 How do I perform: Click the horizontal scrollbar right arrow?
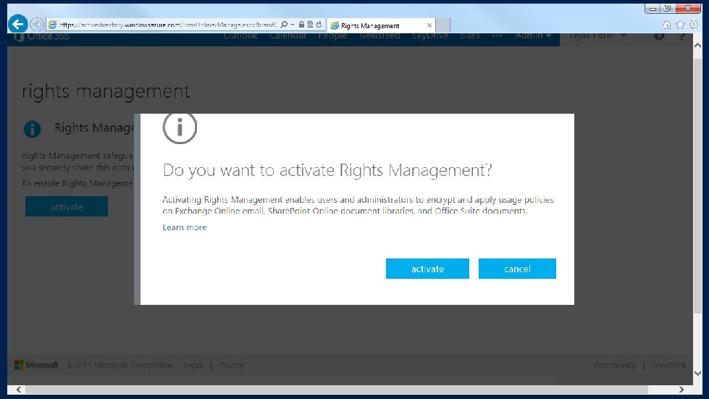pos(681,390)
